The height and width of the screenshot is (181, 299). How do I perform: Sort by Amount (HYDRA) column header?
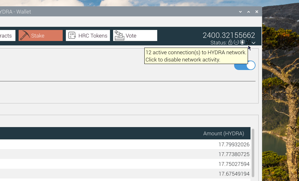(223, 133)
